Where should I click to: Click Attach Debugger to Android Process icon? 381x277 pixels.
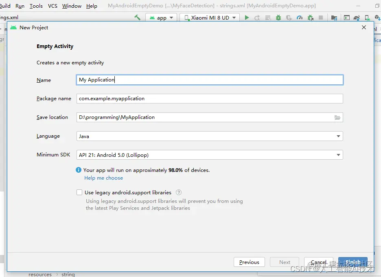(x=310, y=18)
